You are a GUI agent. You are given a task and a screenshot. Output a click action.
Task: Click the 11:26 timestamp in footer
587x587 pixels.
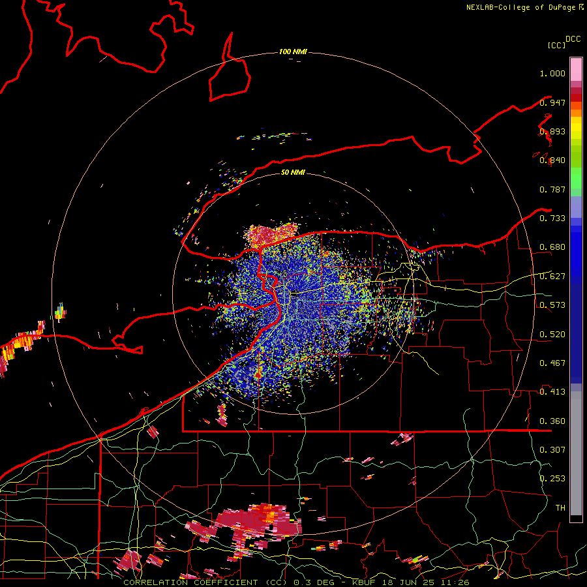[455, 582]
